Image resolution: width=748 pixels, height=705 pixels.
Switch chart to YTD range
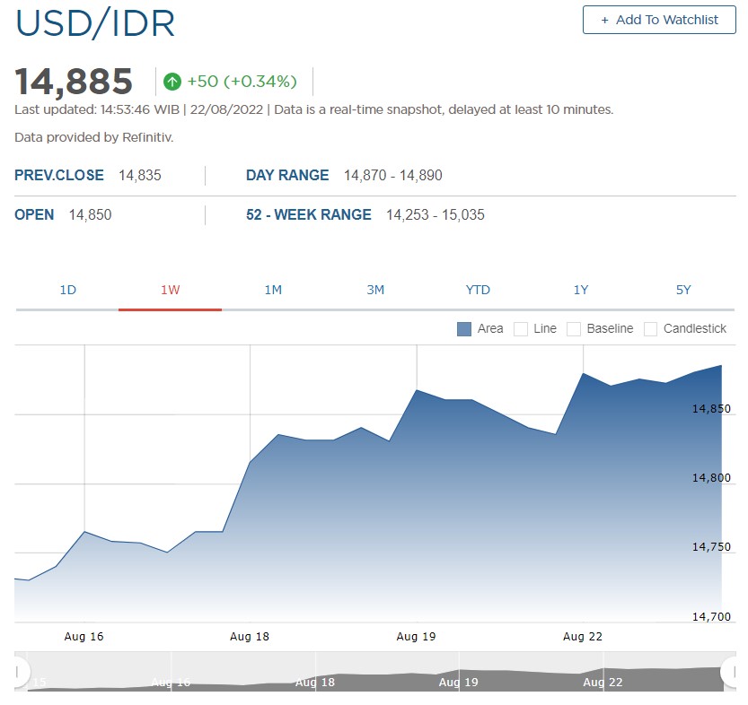[478, 290]
